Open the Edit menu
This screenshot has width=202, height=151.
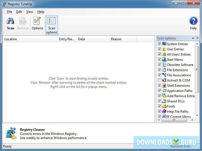coord(19,12)
